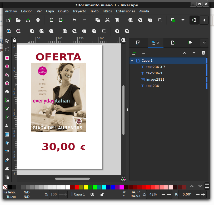The image size is (214, 205).
Task: Pick the yellow palette swatch
Action: tap(86, 187)
